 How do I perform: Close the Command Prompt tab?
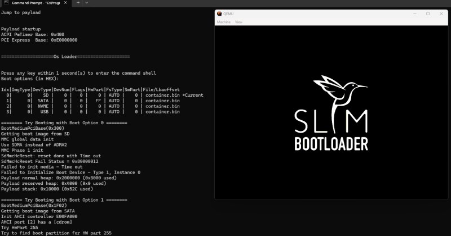pyautogui.click(x=65, y=3)
